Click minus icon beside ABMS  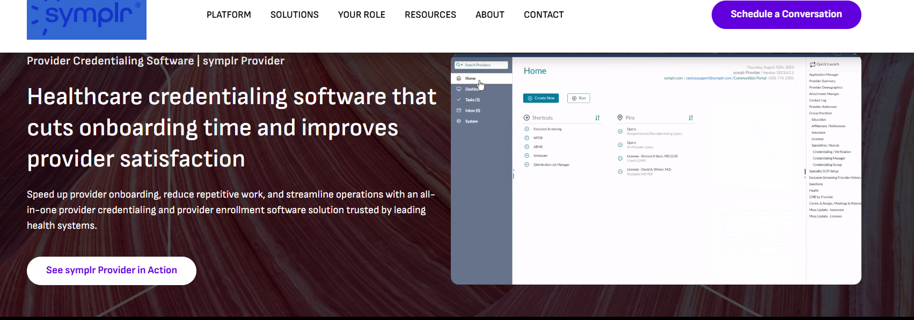point(527,147)
